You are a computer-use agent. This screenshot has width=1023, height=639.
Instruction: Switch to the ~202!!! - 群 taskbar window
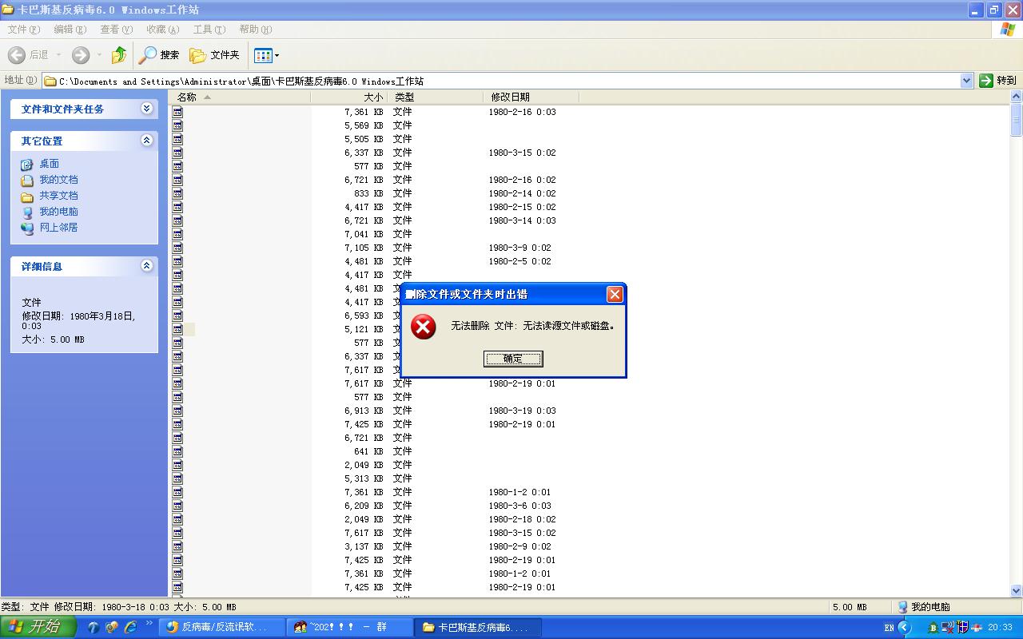coord(349,627)
